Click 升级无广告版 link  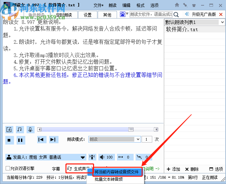point(204,14)
